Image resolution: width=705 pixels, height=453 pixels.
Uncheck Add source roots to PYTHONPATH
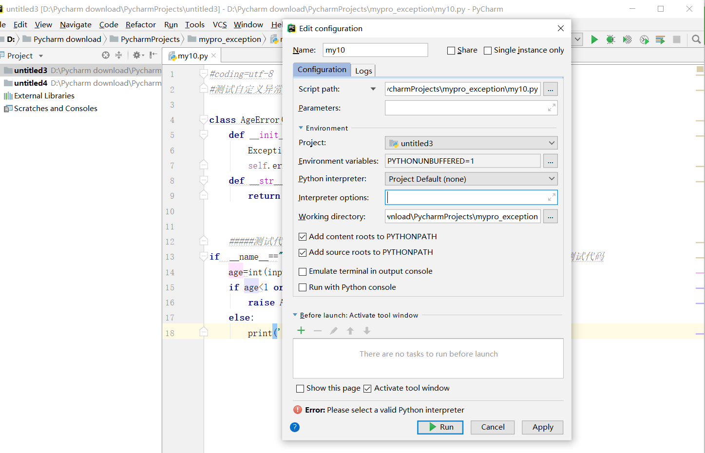point(303,252)
